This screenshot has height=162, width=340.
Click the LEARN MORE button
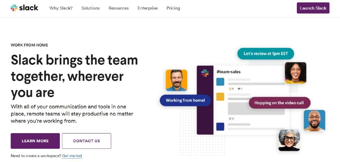tap(35, 141)
